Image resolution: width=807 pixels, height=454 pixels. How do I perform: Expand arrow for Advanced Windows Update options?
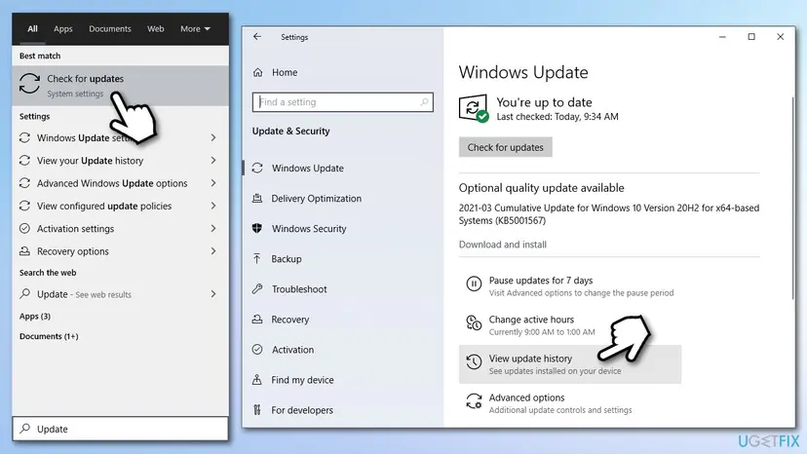[213, 183]
